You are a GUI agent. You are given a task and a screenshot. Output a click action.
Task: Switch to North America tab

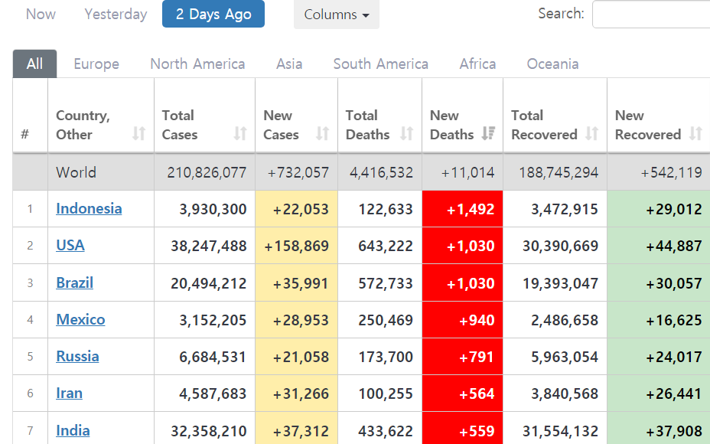[x=197, y=64]
